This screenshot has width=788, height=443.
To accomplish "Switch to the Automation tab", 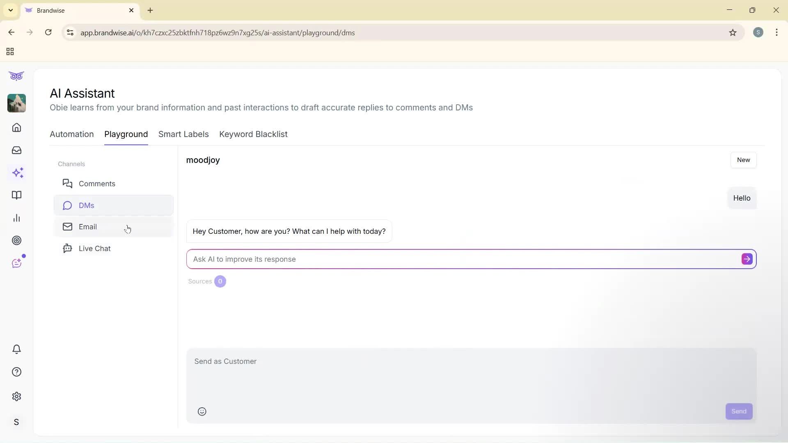I will [71, 134].
